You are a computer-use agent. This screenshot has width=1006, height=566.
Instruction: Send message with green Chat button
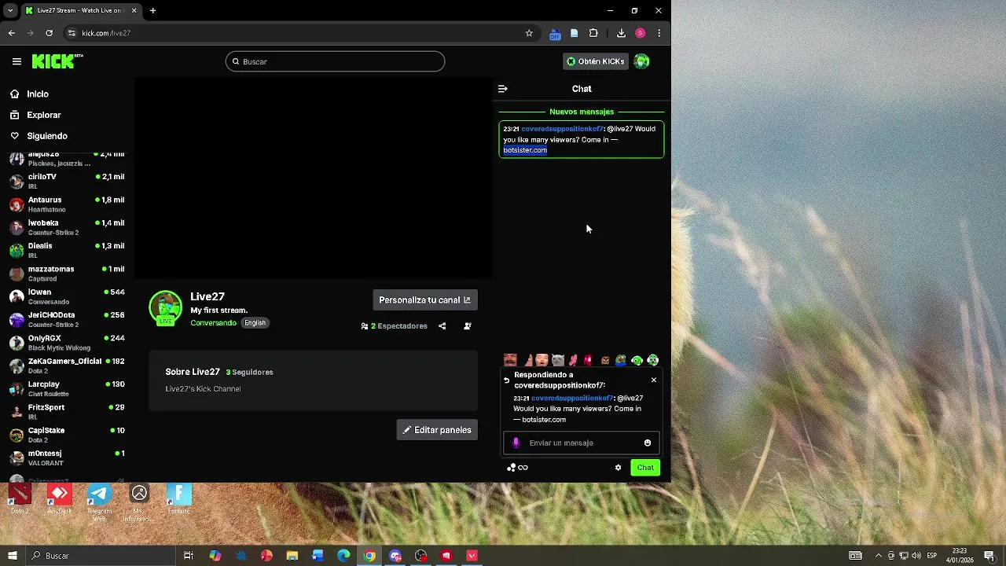[645, 468]
